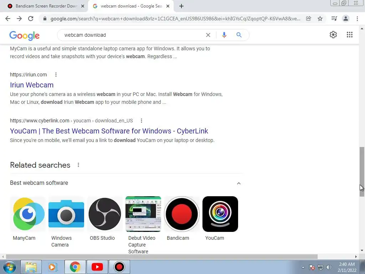Screen dimensions: 365x274
Task: Click the OBS Studio label text
Action: coord(102,238)
